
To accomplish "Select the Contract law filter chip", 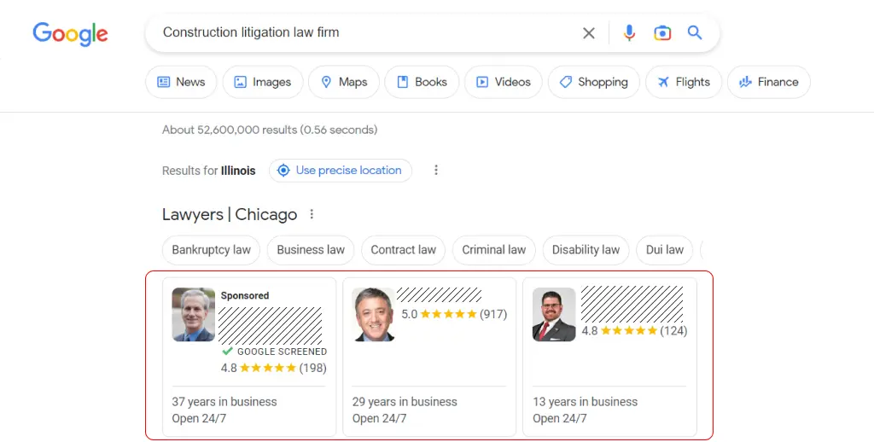I will [x=403, y=250].
